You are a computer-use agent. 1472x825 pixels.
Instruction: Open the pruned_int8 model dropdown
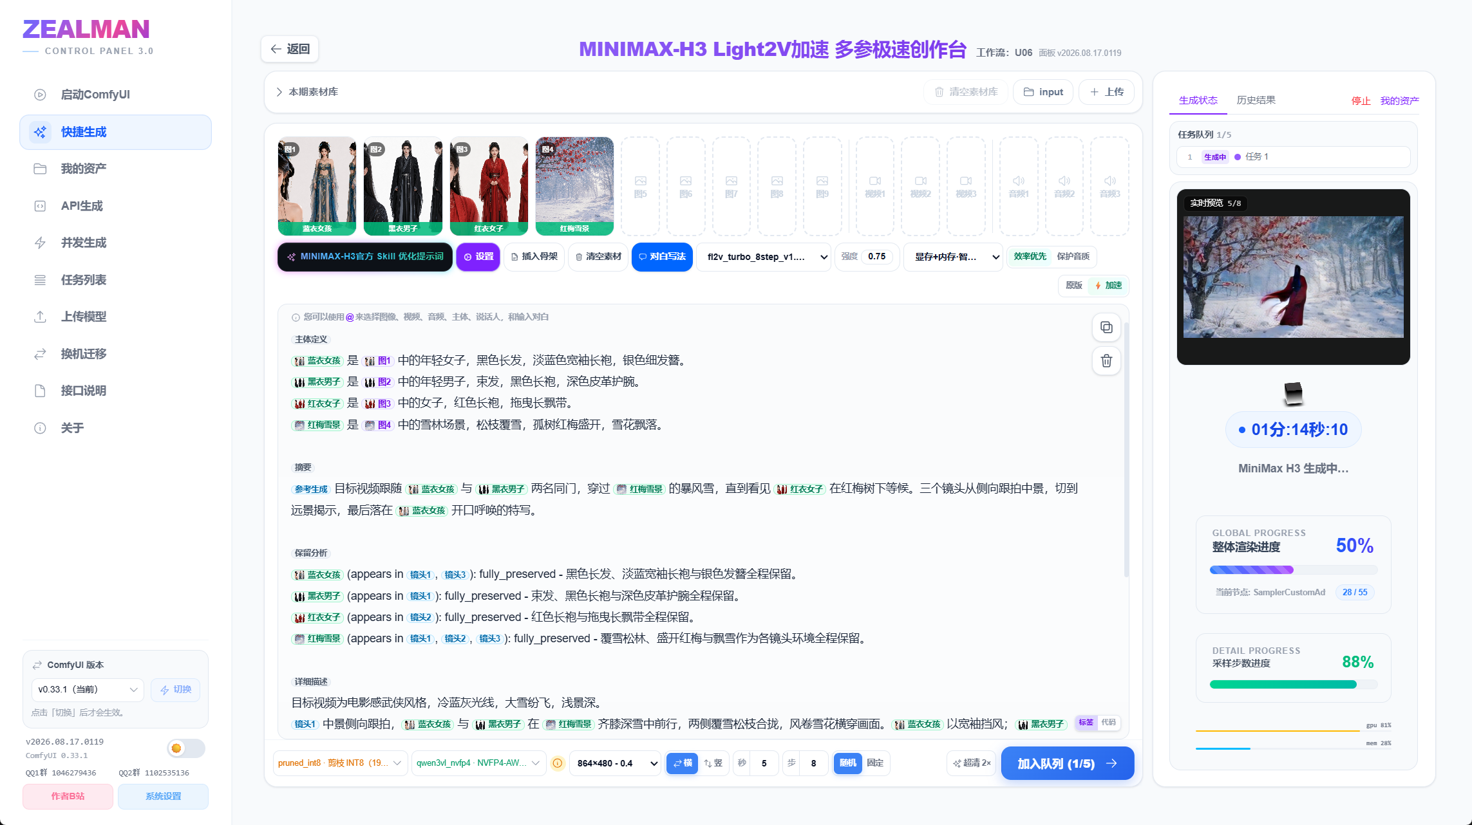(x=340, y=763)
